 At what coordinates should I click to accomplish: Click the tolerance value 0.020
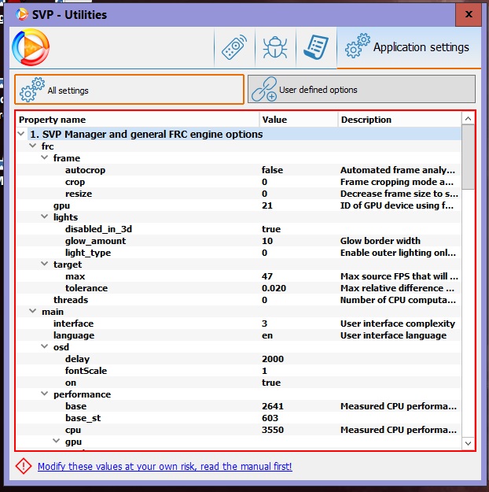tap(274, 288)
